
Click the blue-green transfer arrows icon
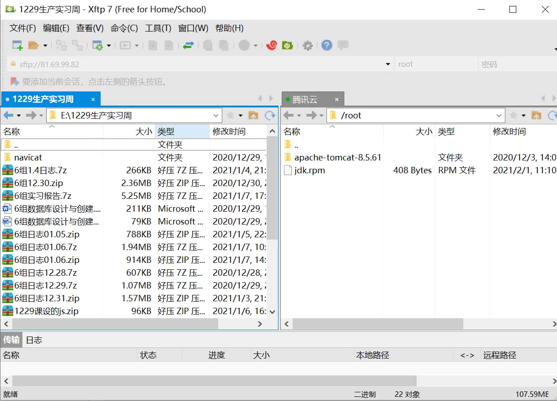188,45
